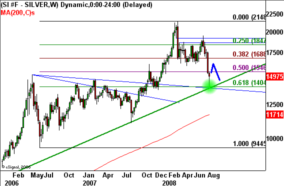Viewport: 284px width, 186px height.
Task: Click the 0.250 Fibonacci level label
Action: pyautogui.click(x=249, y=40)
